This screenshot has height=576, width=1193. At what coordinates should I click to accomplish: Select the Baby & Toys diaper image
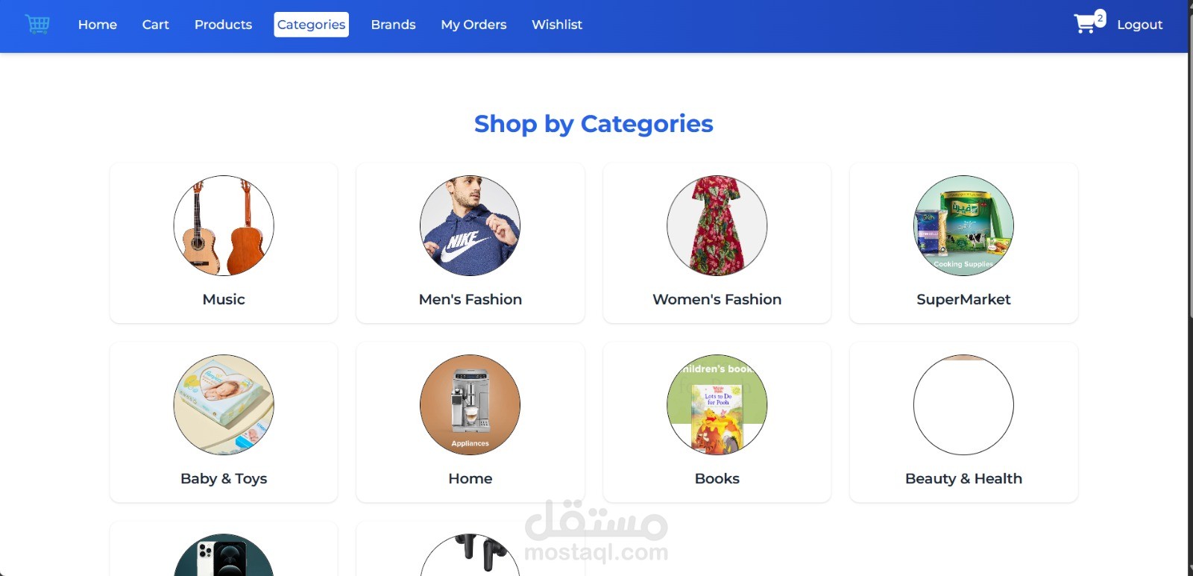(x=224, y=404)
